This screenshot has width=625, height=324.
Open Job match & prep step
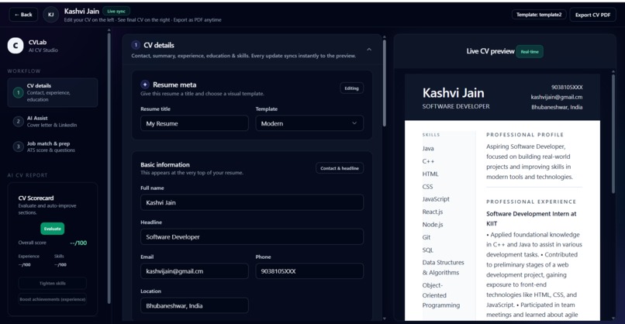coord(52,146)
